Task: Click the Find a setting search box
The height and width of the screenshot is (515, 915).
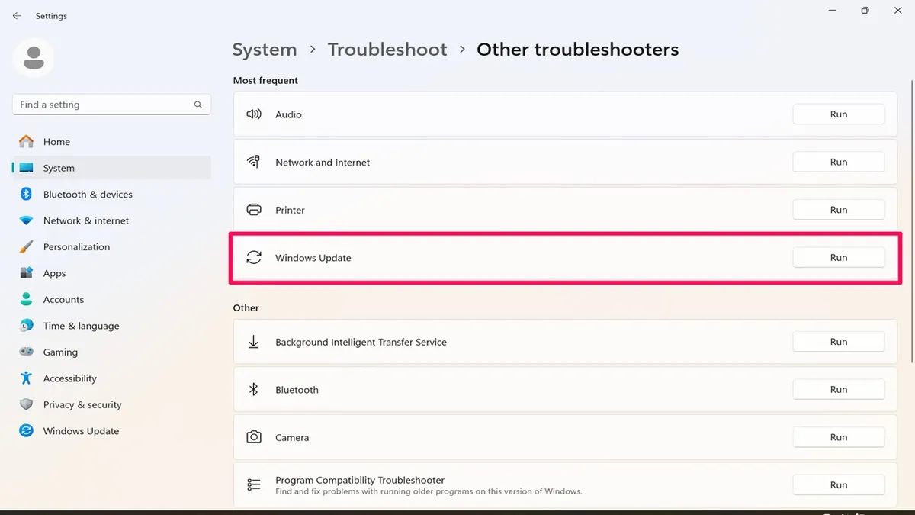Action: [112, 105]
